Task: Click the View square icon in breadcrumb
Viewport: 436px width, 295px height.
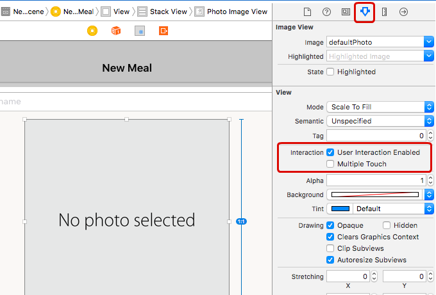Action: [x=106, y=12]
